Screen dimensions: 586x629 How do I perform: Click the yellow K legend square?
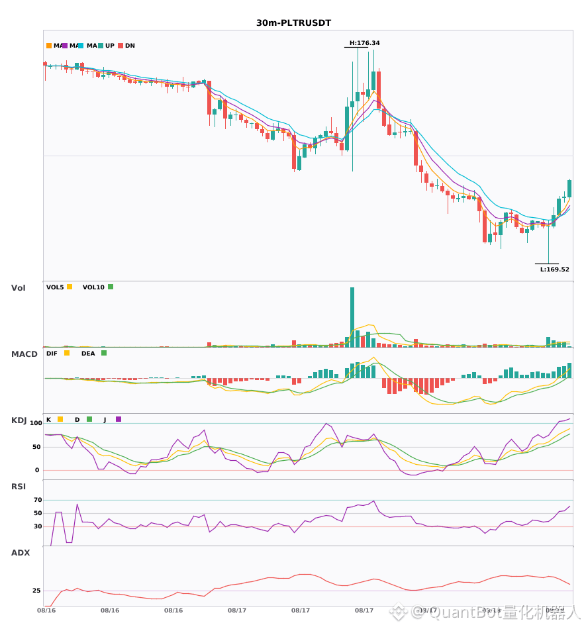coord(60,419)
